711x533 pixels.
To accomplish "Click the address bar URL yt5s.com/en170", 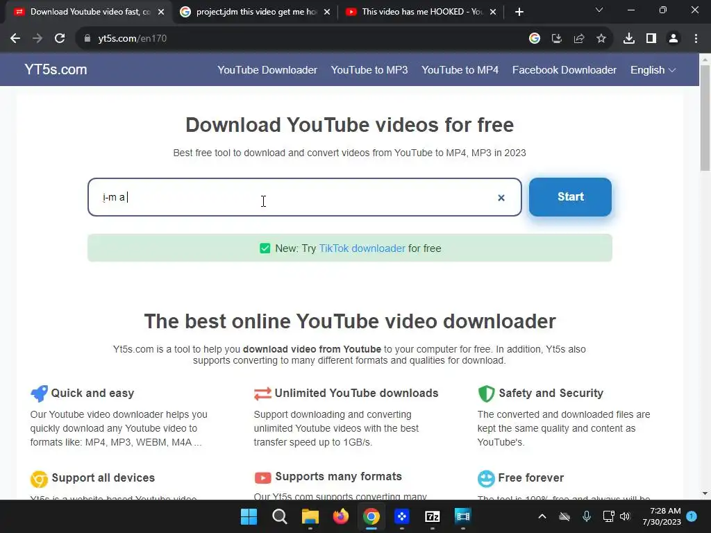I will tap(133, 39).
